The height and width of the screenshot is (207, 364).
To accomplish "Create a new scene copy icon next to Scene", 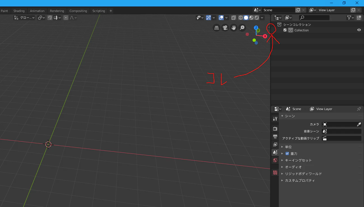I will tap(298, 10).
